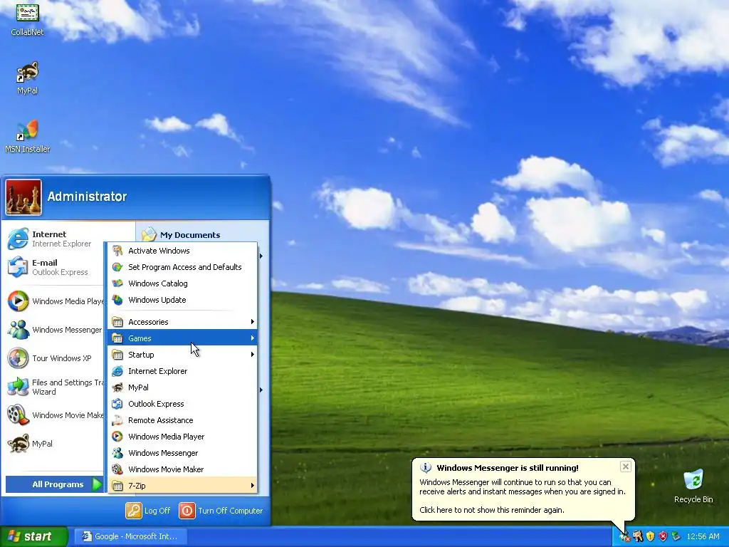The width and height of the screenshot is (729, 547).
Task: Click the Safely Remove Hardware tray icon
Action: [x=676, y=536]
